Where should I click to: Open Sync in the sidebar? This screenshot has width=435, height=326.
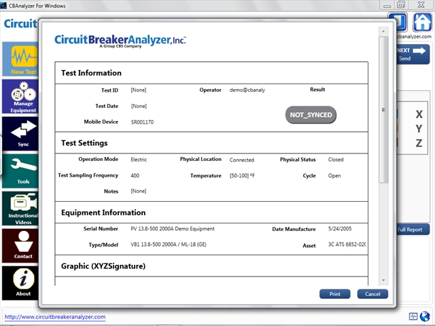[20, 134]
